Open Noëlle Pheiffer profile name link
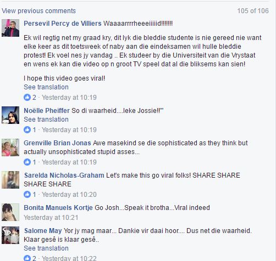Image resolution: width=276 pixels, height=261 pixels. tap(47, 111)
